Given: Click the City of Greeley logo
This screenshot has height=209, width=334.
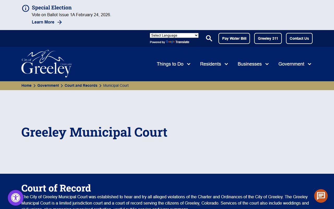Looking at the screenshot, I should pos(46,63).
